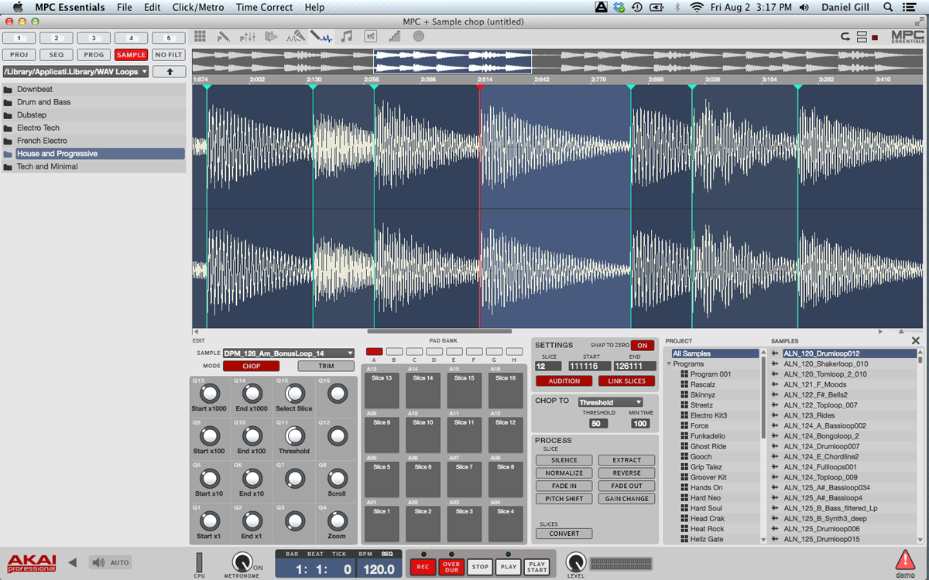Open the Time Correct menu
Viewport: 929px width, 580px height.
[265, 7]
